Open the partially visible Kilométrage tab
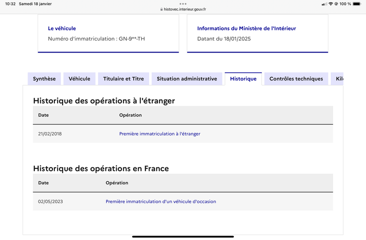Viewport: 366px width, 240px height. 337,79
